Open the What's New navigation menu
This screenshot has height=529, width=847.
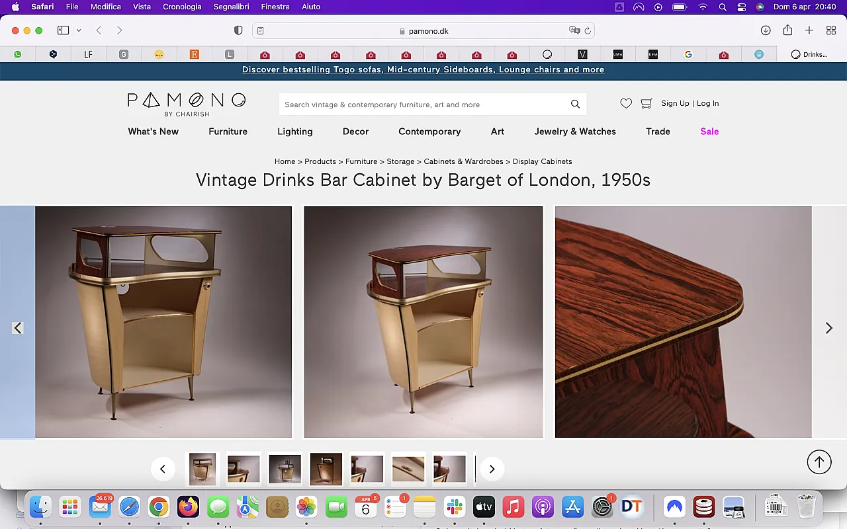(x=154, y=132)
